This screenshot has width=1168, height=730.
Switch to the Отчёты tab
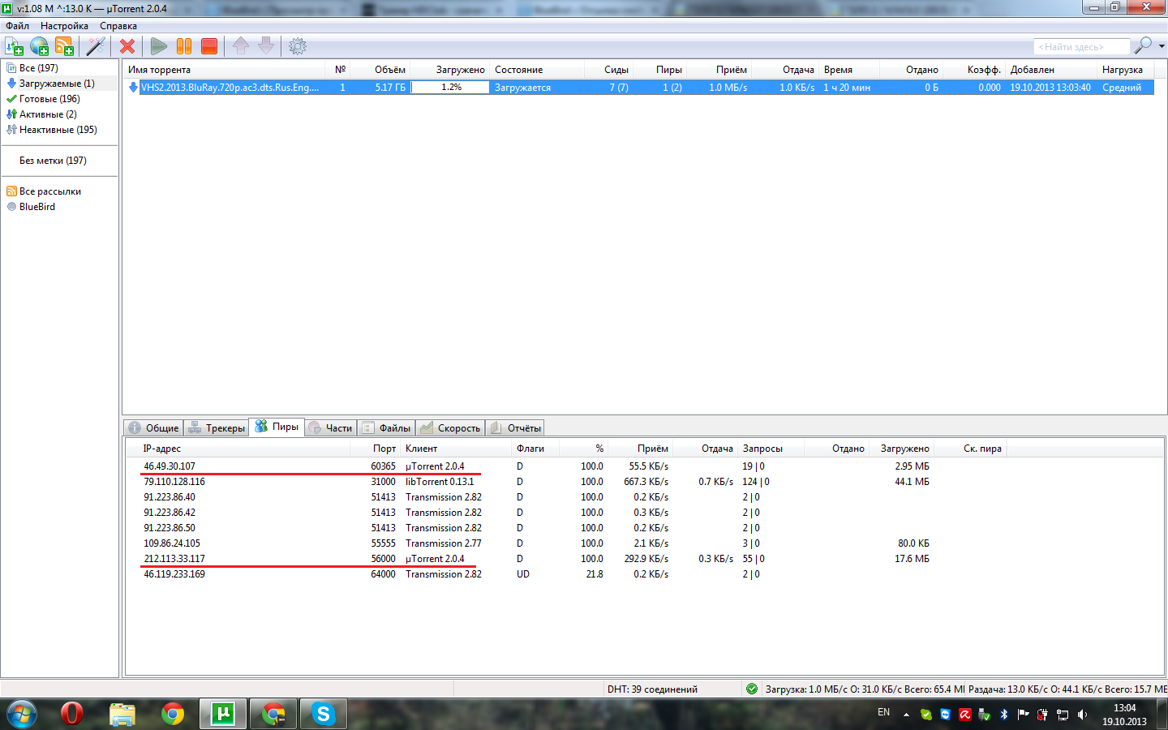tap(515, 427)
